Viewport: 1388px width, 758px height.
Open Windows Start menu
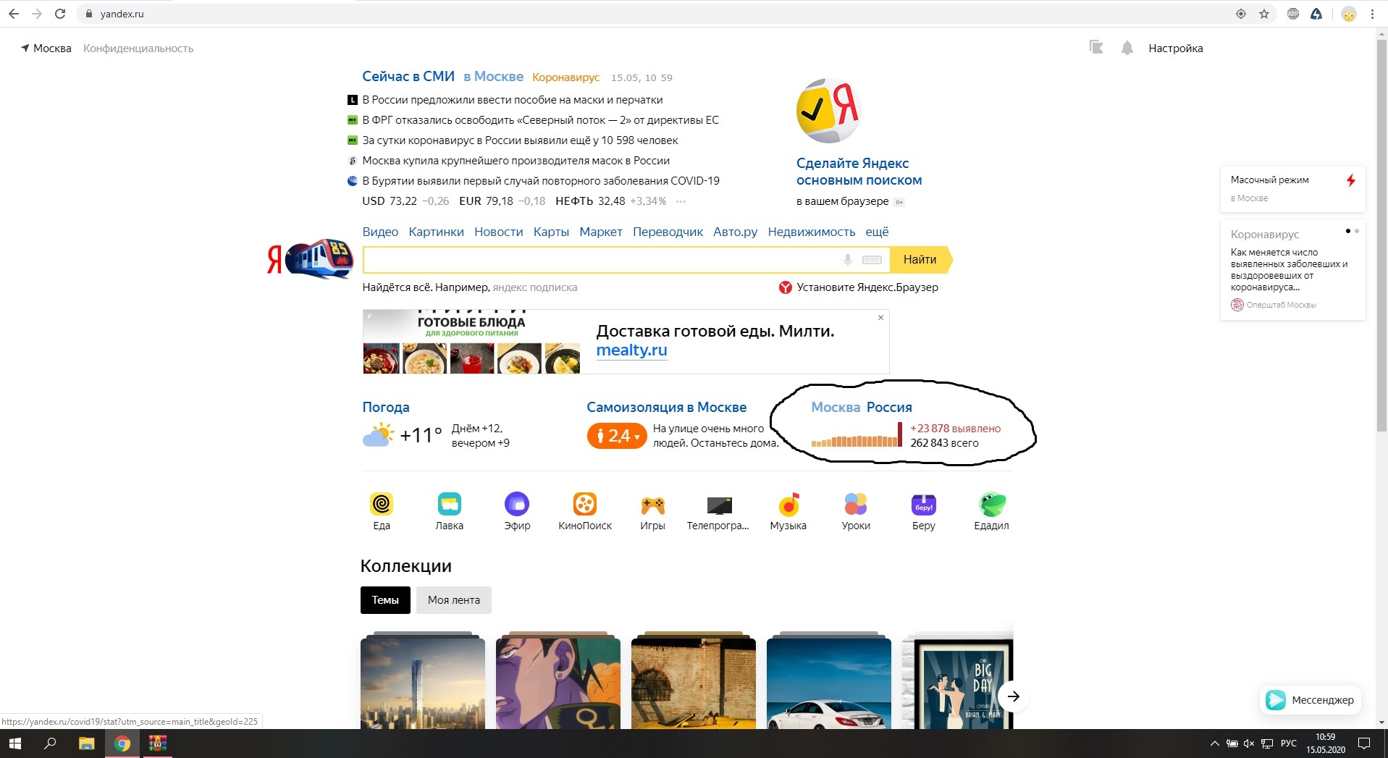(14, 744)
